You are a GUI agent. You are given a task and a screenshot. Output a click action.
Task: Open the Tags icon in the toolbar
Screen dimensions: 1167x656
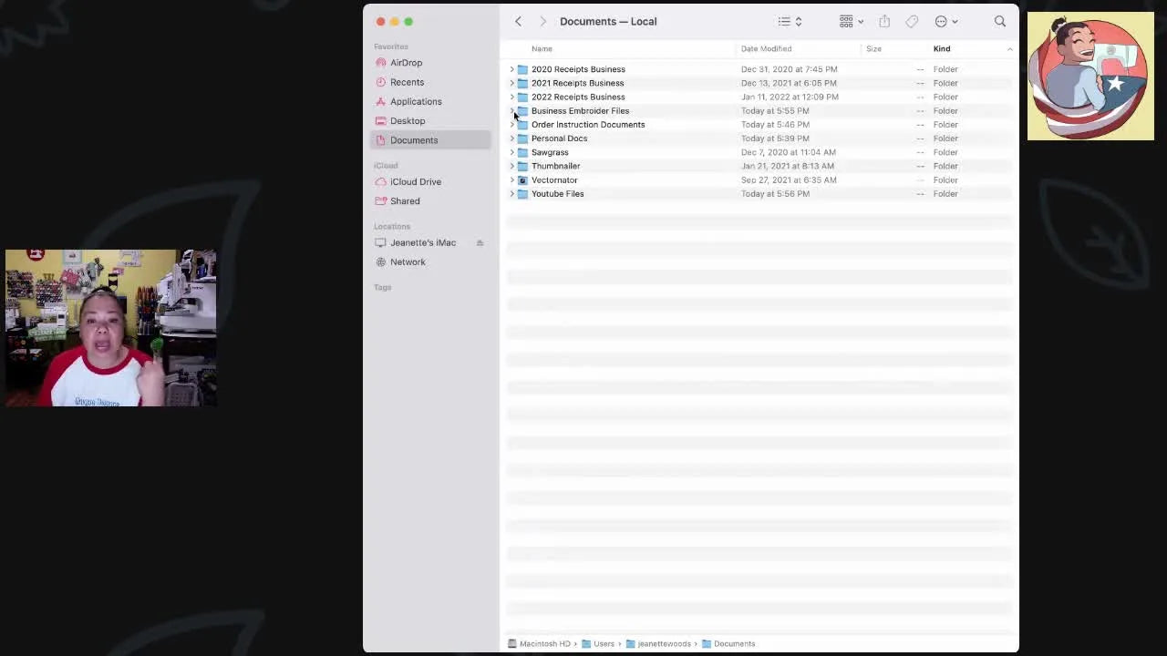coord(911,20)
